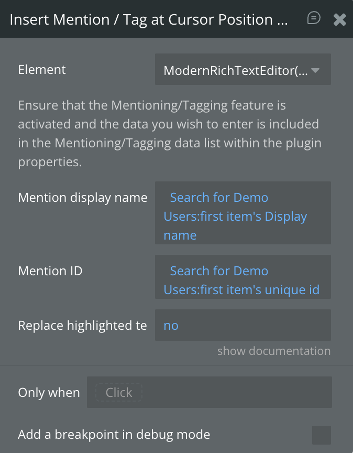The image size is (353, 453).
Task: Edit the Mention display name expression
Action: 242,216
